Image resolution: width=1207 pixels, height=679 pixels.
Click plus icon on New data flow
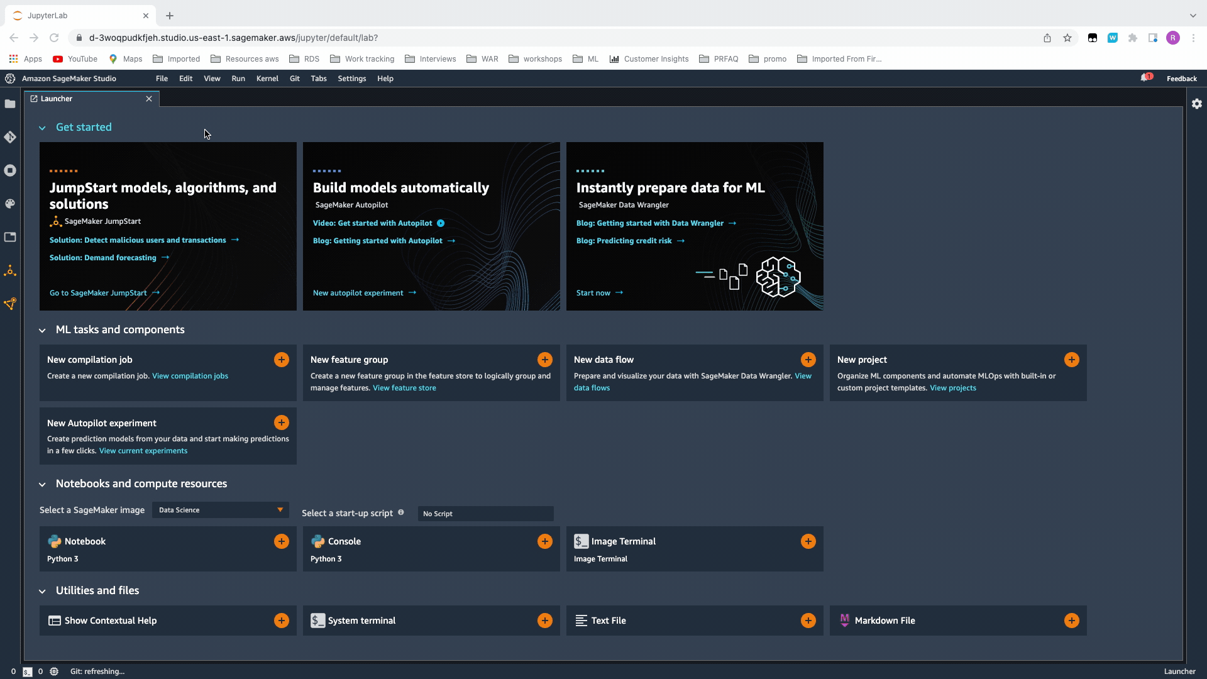click(808, 360)
